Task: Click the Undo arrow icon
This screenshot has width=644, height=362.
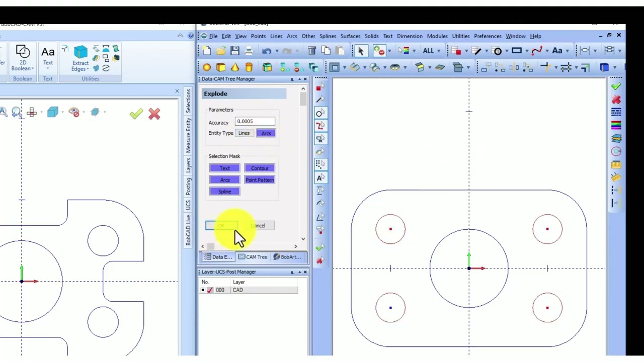Action: pyautogui.click(x=267, y=51)
